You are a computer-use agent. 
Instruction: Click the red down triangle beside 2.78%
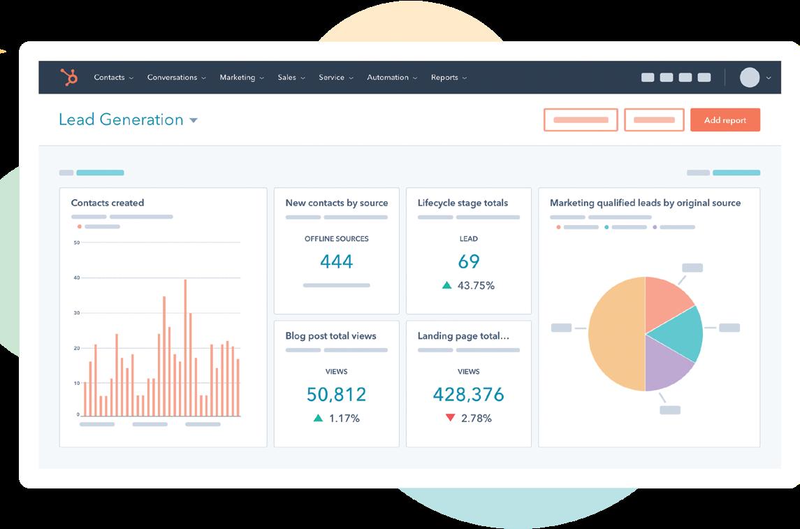450,417
